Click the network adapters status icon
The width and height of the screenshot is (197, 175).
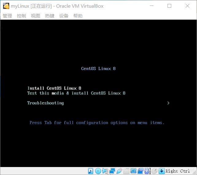(x=112, y=171)
